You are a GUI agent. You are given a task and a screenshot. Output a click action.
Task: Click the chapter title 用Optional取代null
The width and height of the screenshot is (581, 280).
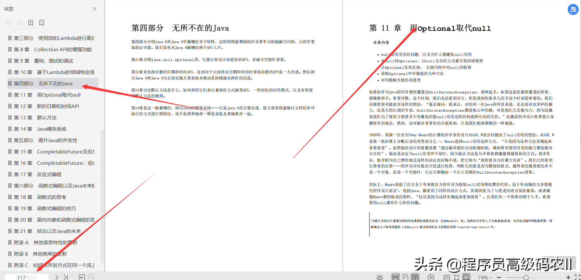(x=450, y=28)
